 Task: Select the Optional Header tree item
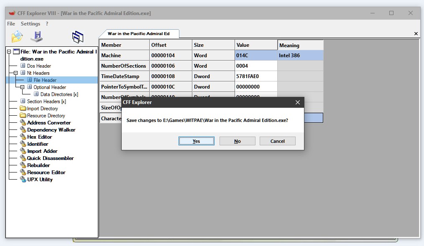[50, 87]
